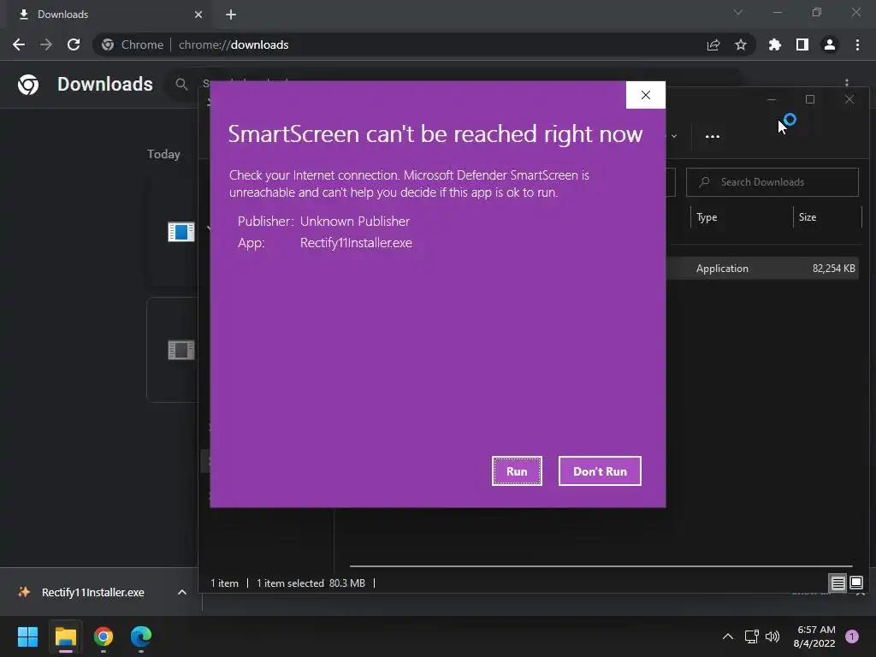Show hidden system tray icons
Image resolution: width=876 pixels, height=657 pixels.
[728, 636]
